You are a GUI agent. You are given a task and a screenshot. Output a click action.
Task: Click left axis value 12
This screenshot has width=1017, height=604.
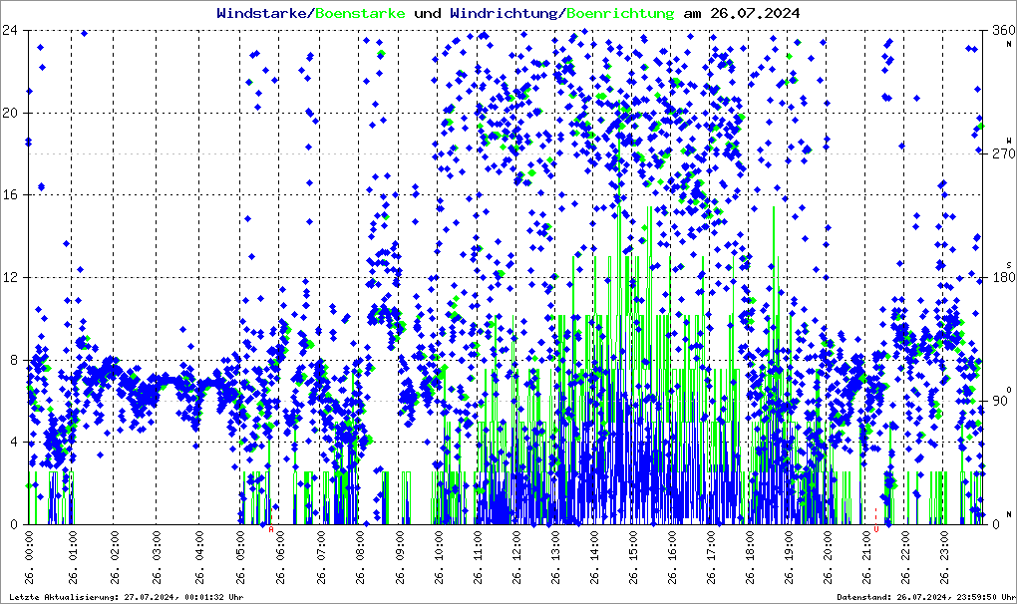coord(10,277)
